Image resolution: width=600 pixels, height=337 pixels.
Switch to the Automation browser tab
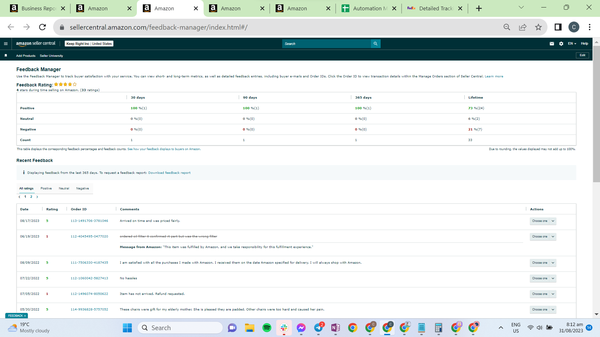click(369, 8)
